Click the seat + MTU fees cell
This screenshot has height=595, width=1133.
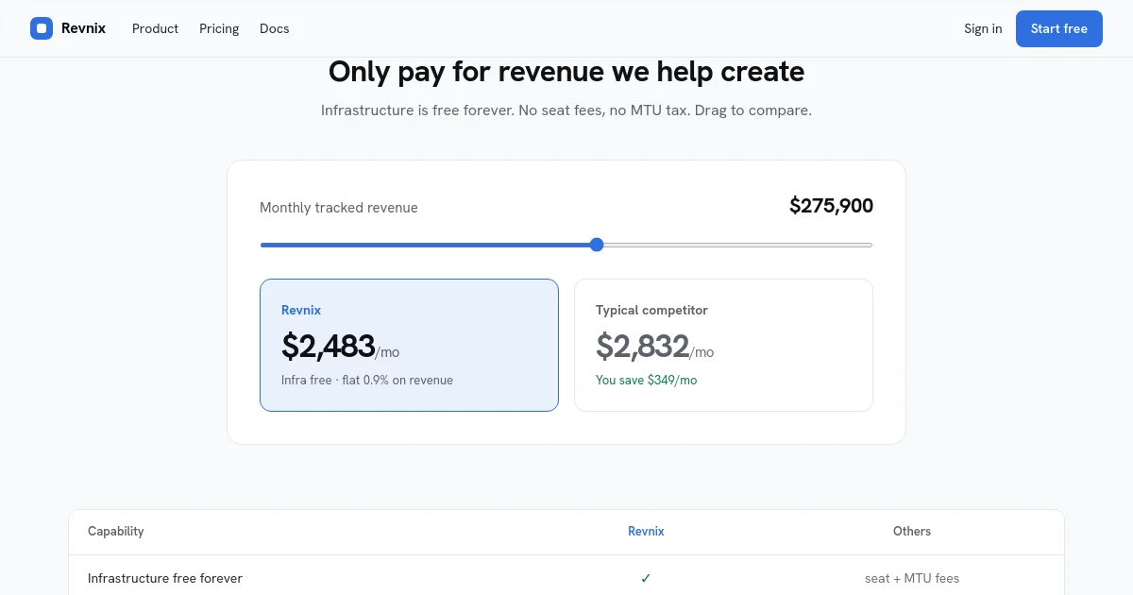[912, 578]
